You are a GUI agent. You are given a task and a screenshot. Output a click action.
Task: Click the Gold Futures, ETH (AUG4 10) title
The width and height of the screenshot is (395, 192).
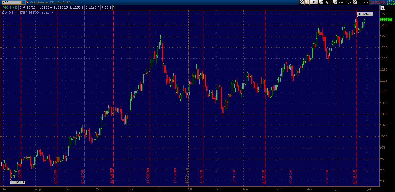click(x=51, y=2)
